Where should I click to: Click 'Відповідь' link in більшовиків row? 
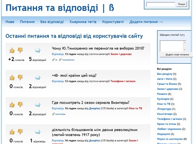pyautogui.click(x=58, y=141)
